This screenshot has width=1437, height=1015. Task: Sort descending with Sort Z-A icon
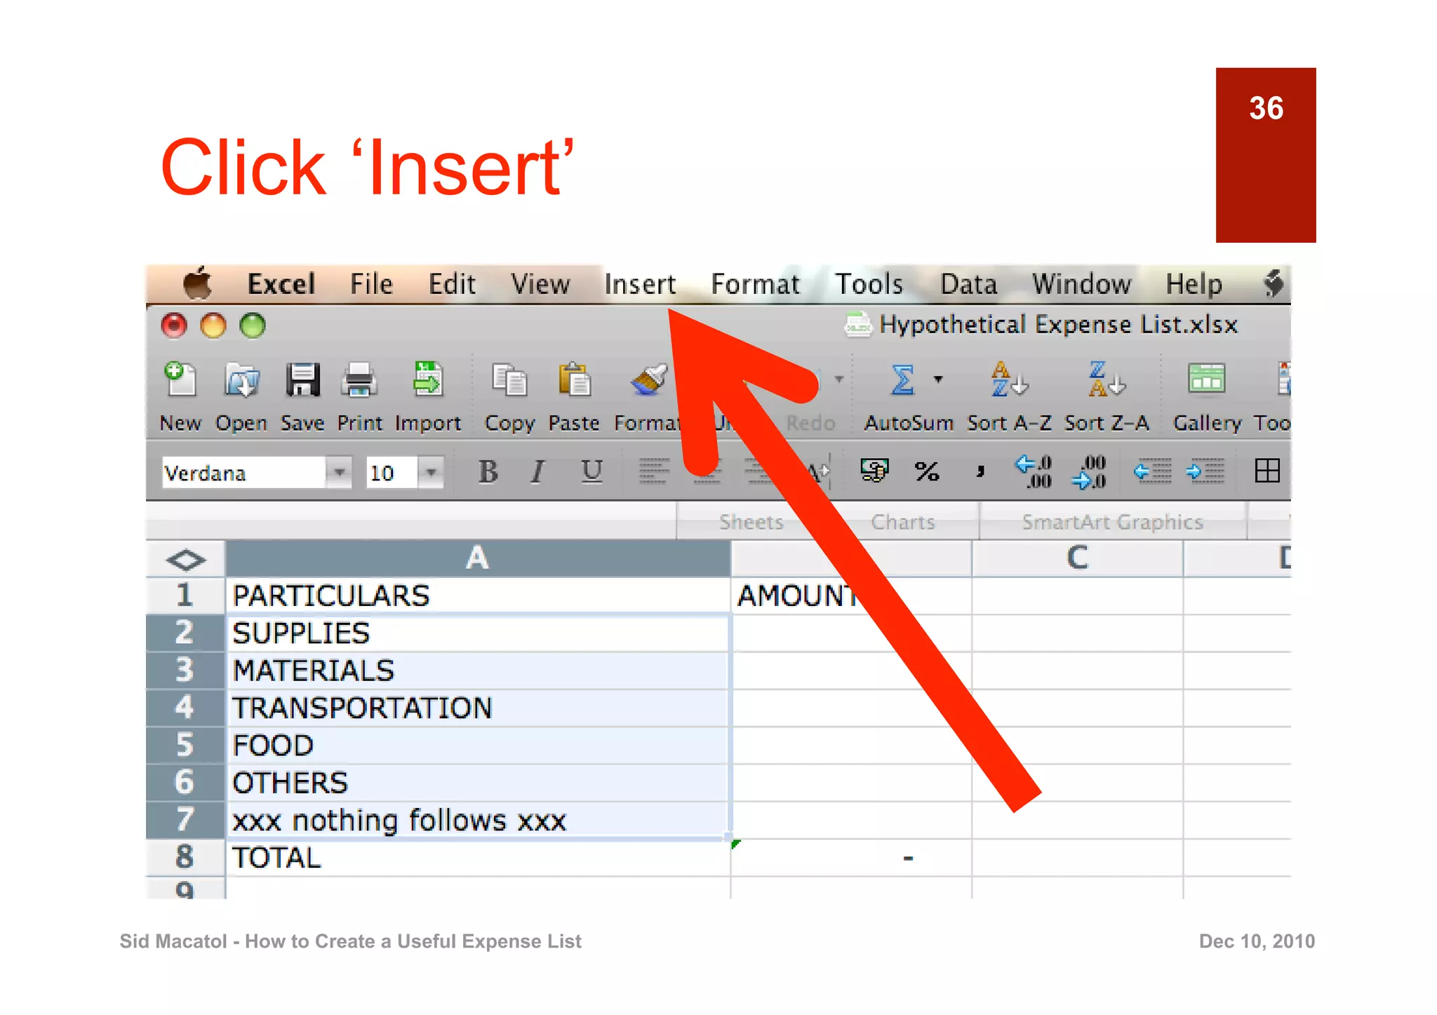click(1107, 379)
